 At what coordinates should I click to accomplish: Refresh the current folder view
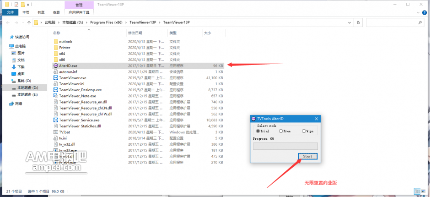tap(358, 22)
